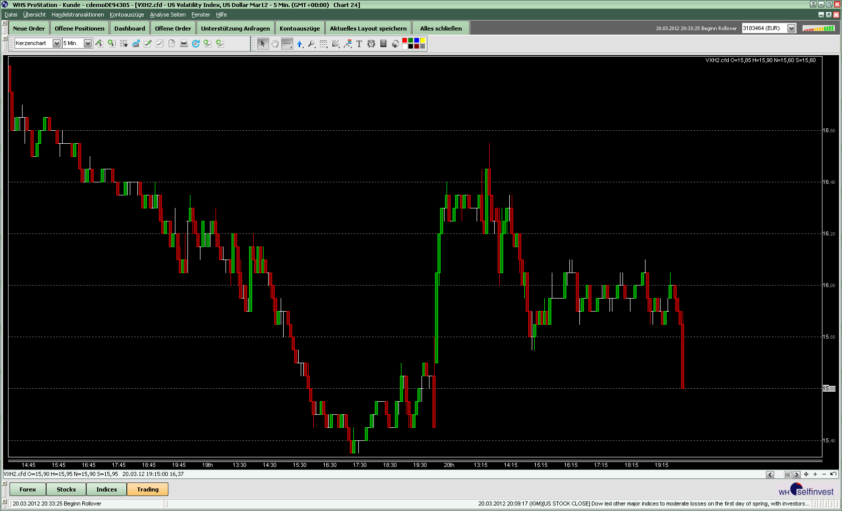The height and width of the screenshot is (511, 842).
Task: Open the Kontoauszüge menu in menu bar
Action: (x=127, y=15)
